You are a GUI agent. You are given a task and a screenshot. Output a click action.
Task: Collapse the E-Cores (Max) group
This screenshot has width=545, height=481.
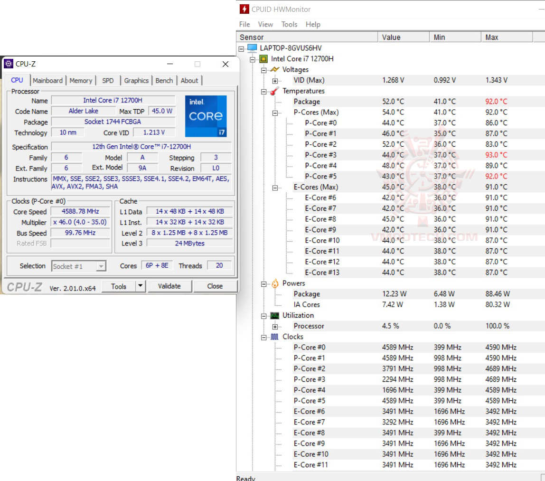click(275, 188)
